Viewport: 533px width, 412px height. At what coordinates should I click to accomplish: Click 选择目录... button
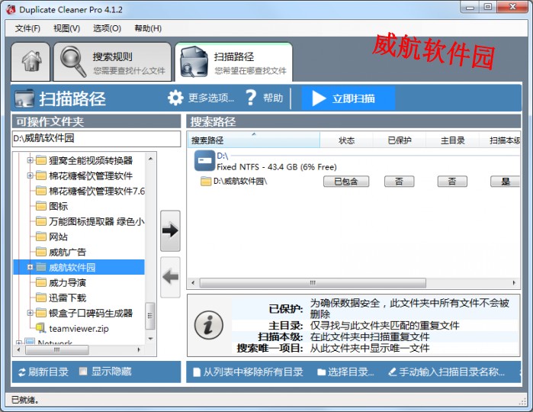(345, 372)
